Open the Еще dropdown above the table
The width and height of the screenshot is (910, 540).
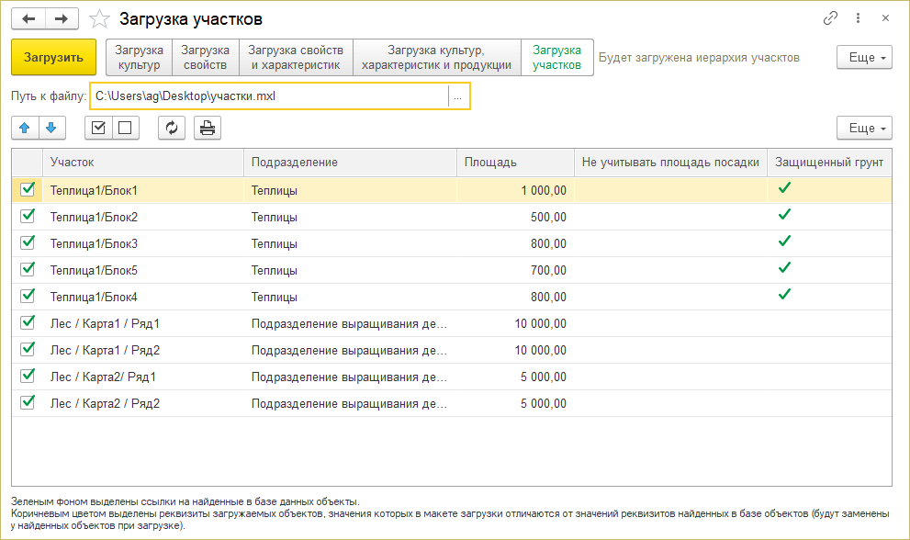[864, 129]
